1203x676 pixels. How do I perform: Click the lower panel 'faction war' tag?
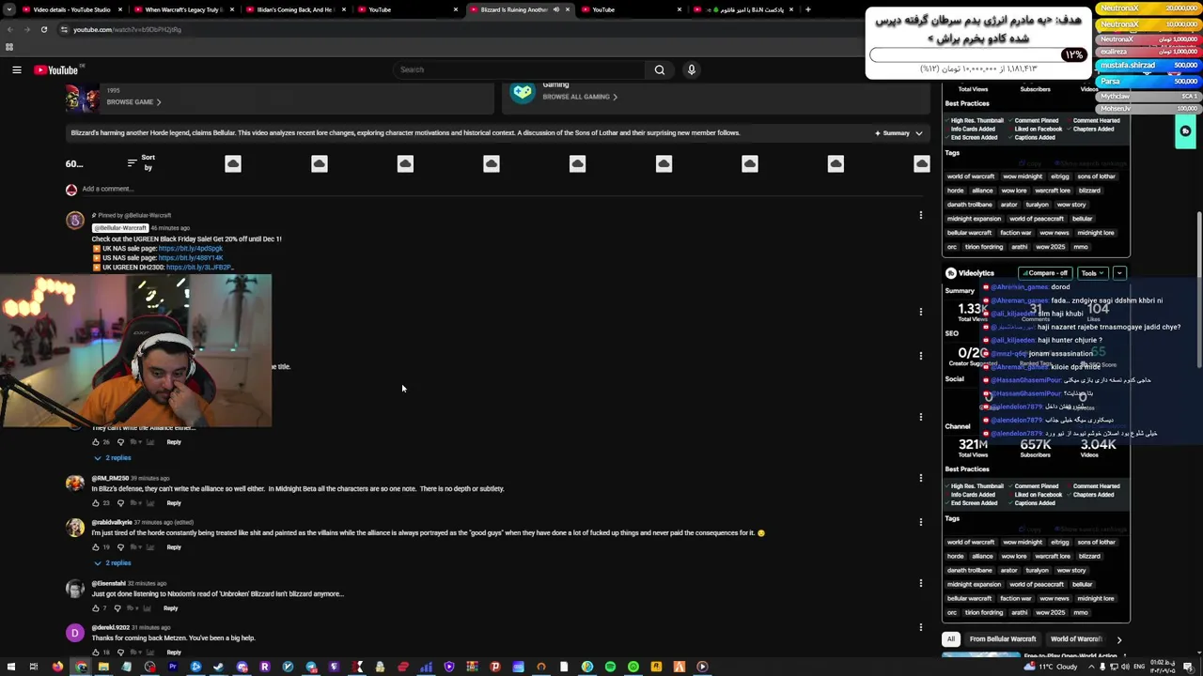click(x=1015, y=599)
